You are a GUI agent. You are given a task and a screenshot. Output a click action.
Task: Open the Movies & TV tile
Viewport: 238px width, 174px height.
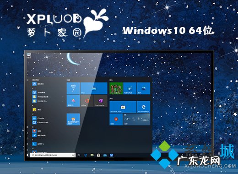click(130, 88)
